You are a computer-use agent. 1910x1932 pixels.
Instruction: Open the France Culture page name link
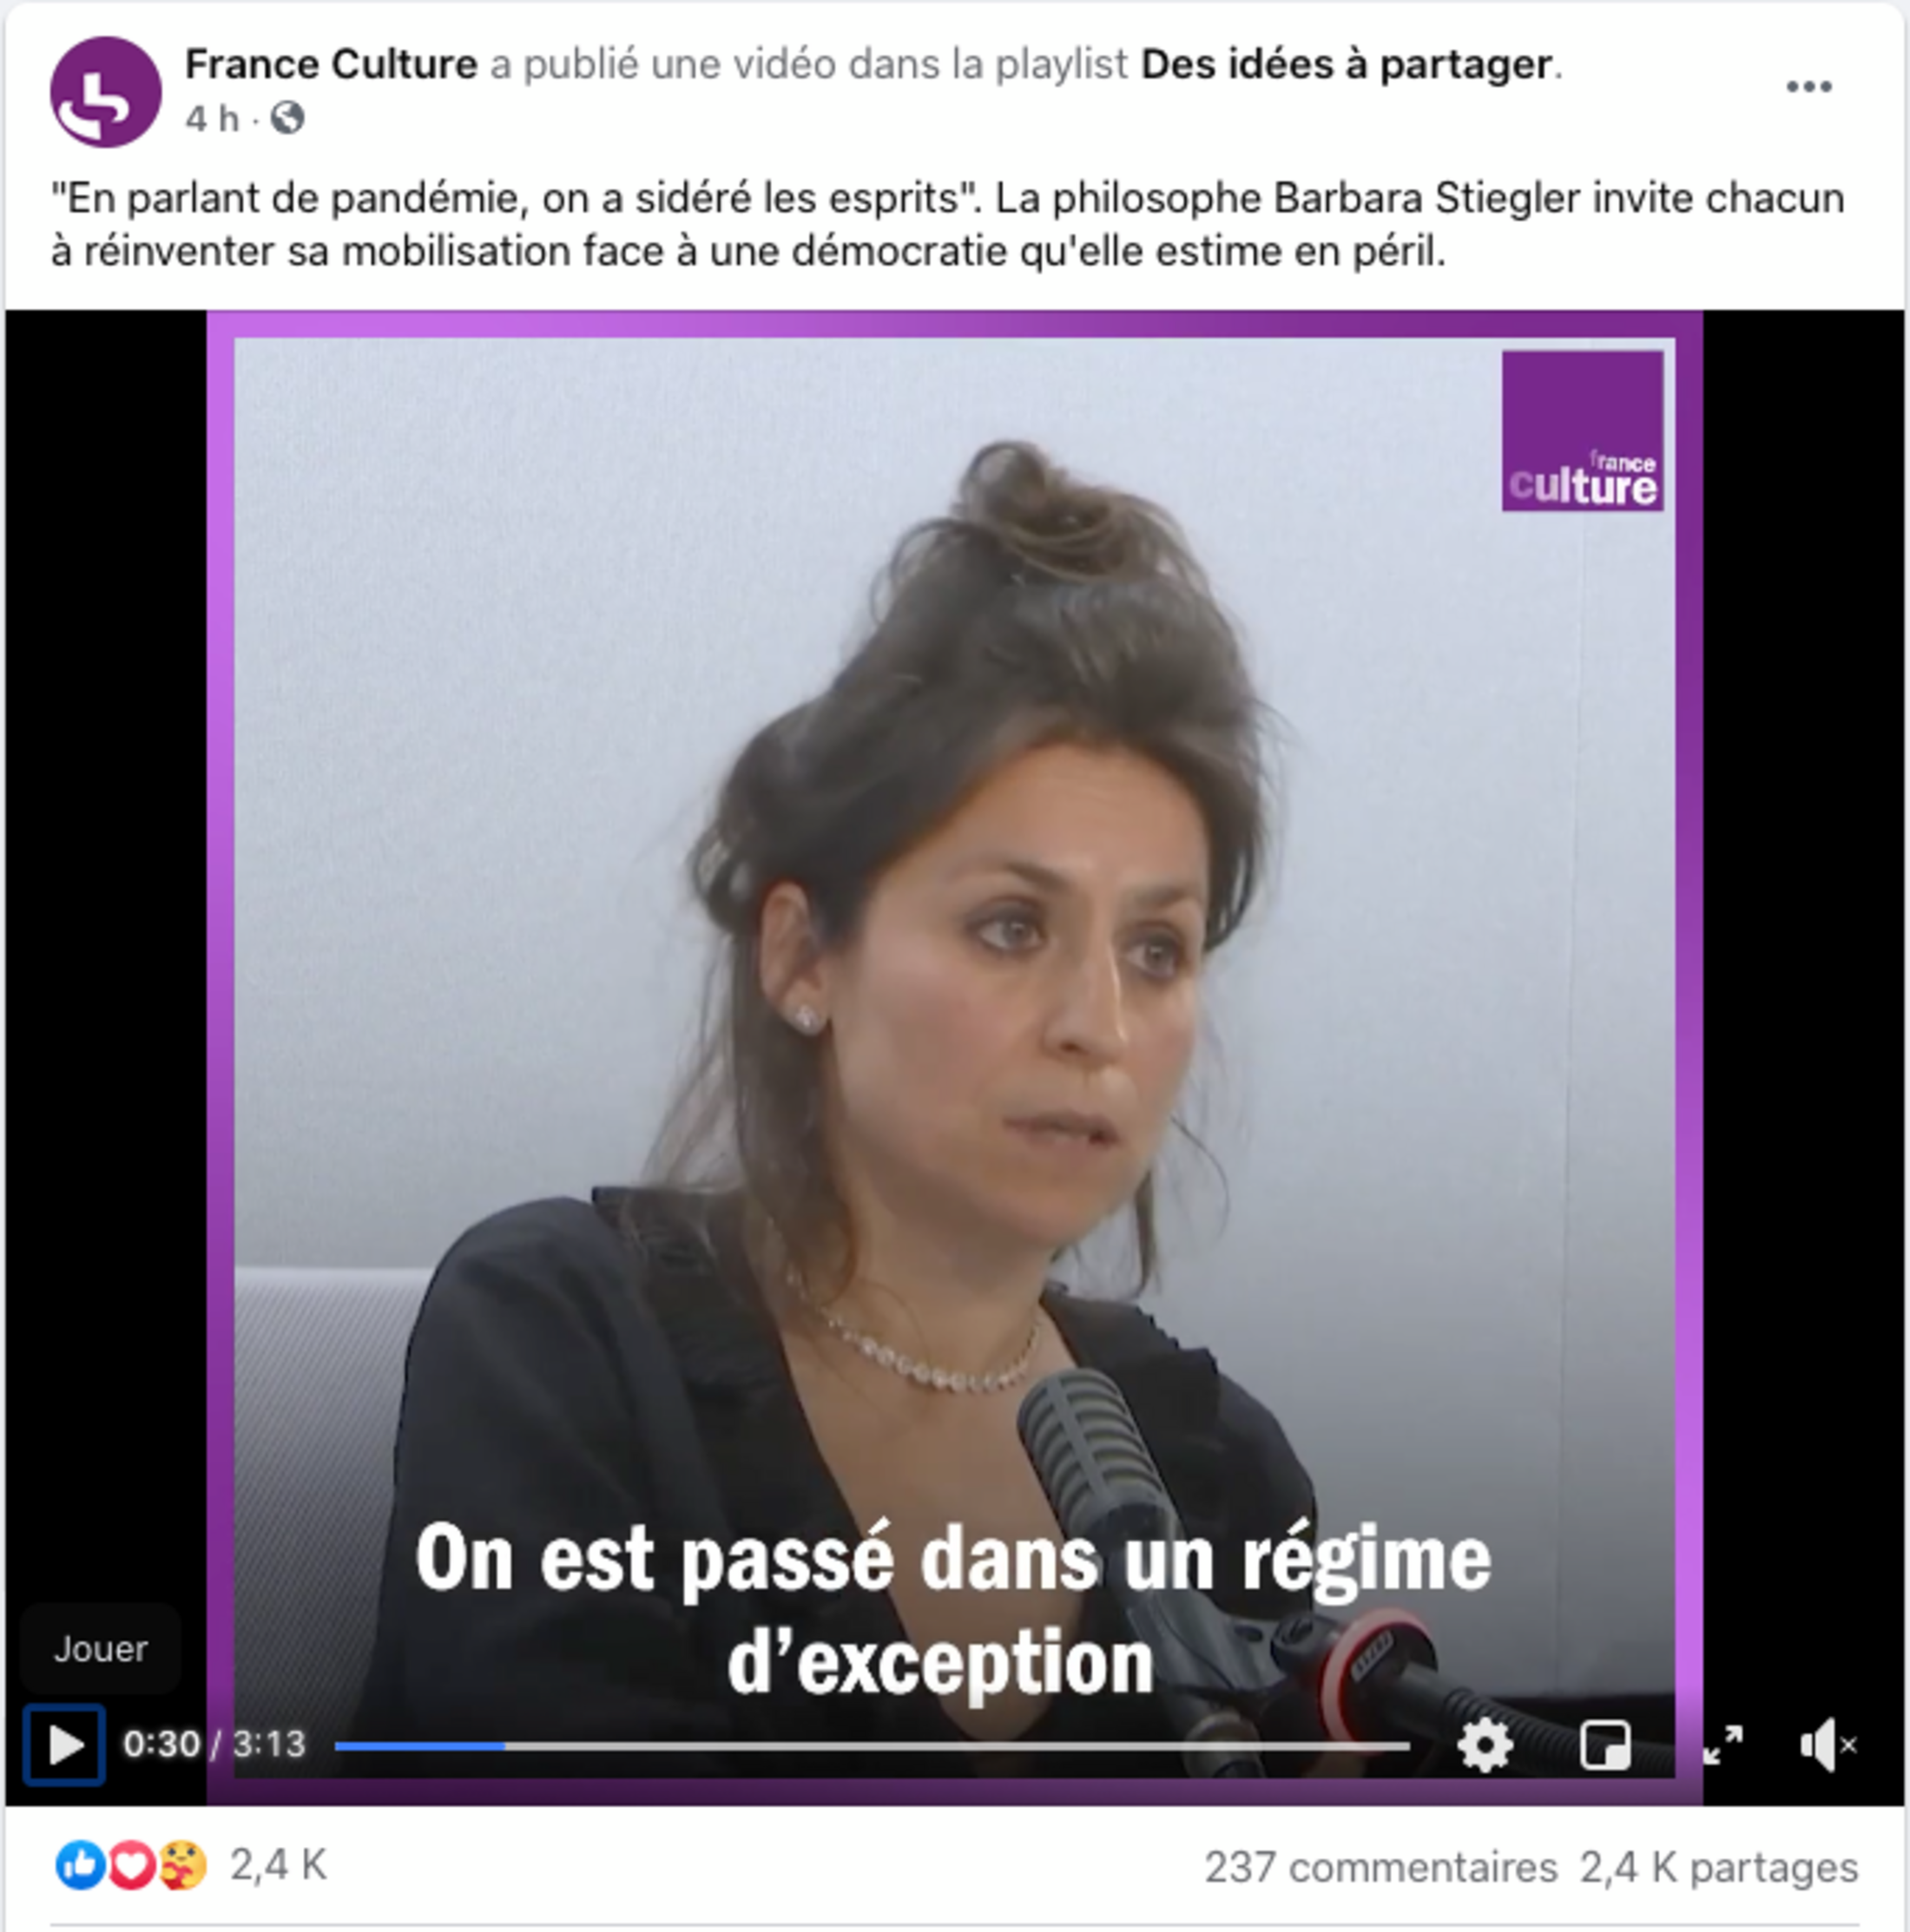331,64
